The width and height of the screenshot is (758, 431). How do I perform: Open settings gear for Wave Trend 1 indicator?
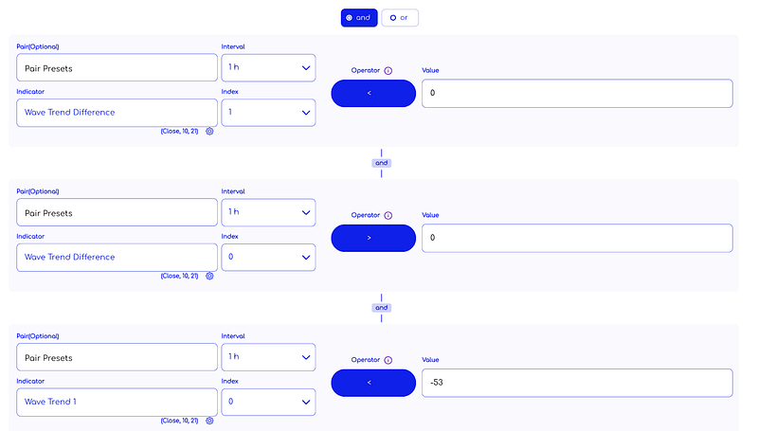209,421
